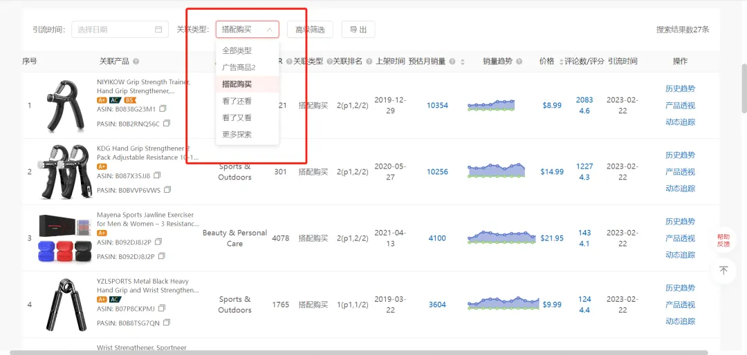Click price $14.99
Screen dimensions: 747x355
552,172
